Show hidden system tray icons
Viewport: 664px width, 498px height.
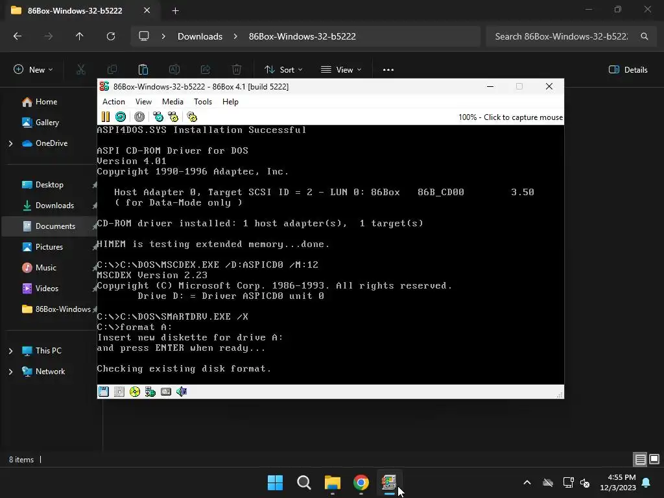[527, 482]
